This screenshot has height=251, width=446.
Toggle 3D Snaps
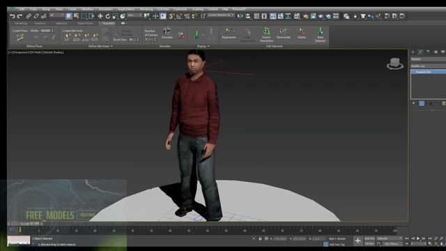(x=171, y=16)
